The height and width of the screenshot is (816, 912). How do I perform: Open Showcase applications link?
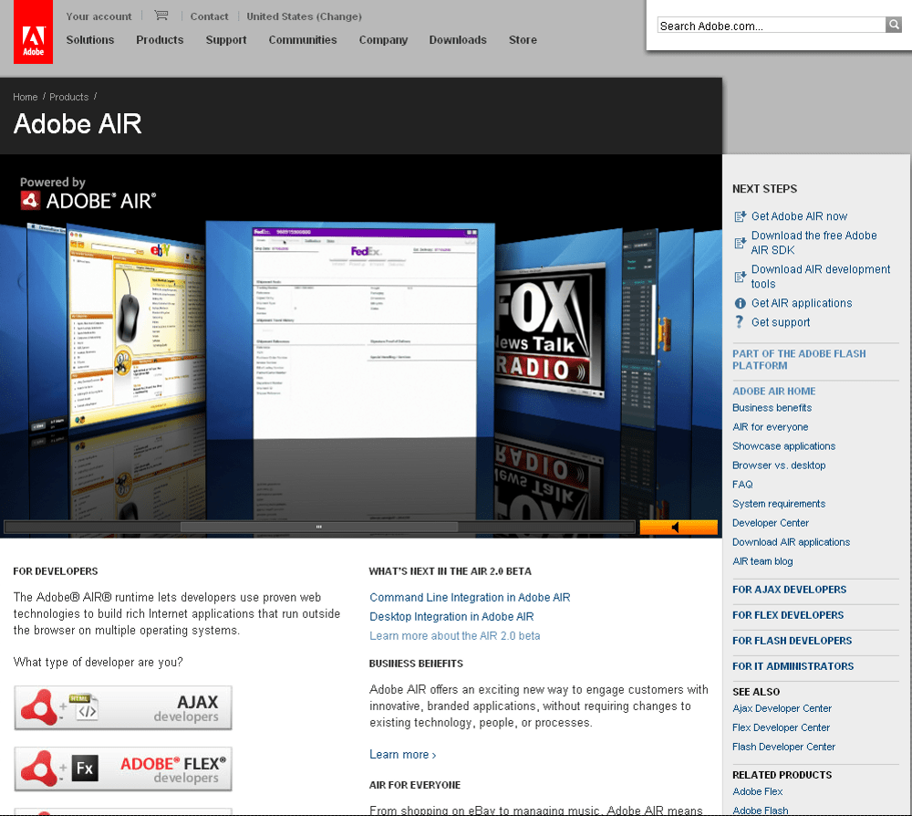point(783,445)
